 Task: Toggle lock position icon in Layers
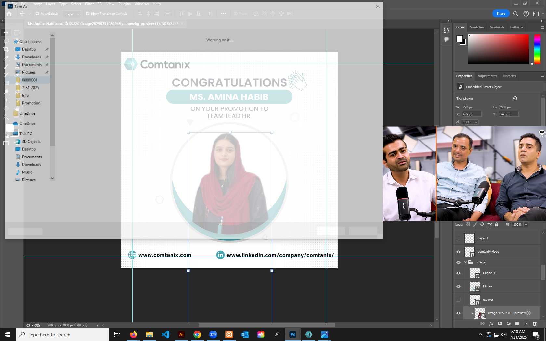coord(482,224)
